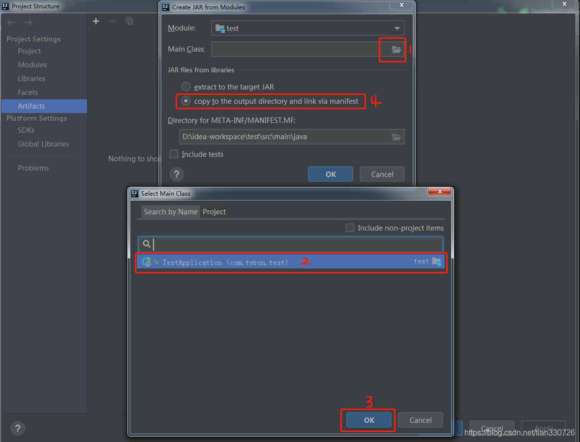Click Cancel in Project Structure window

[x=491, y=428]
